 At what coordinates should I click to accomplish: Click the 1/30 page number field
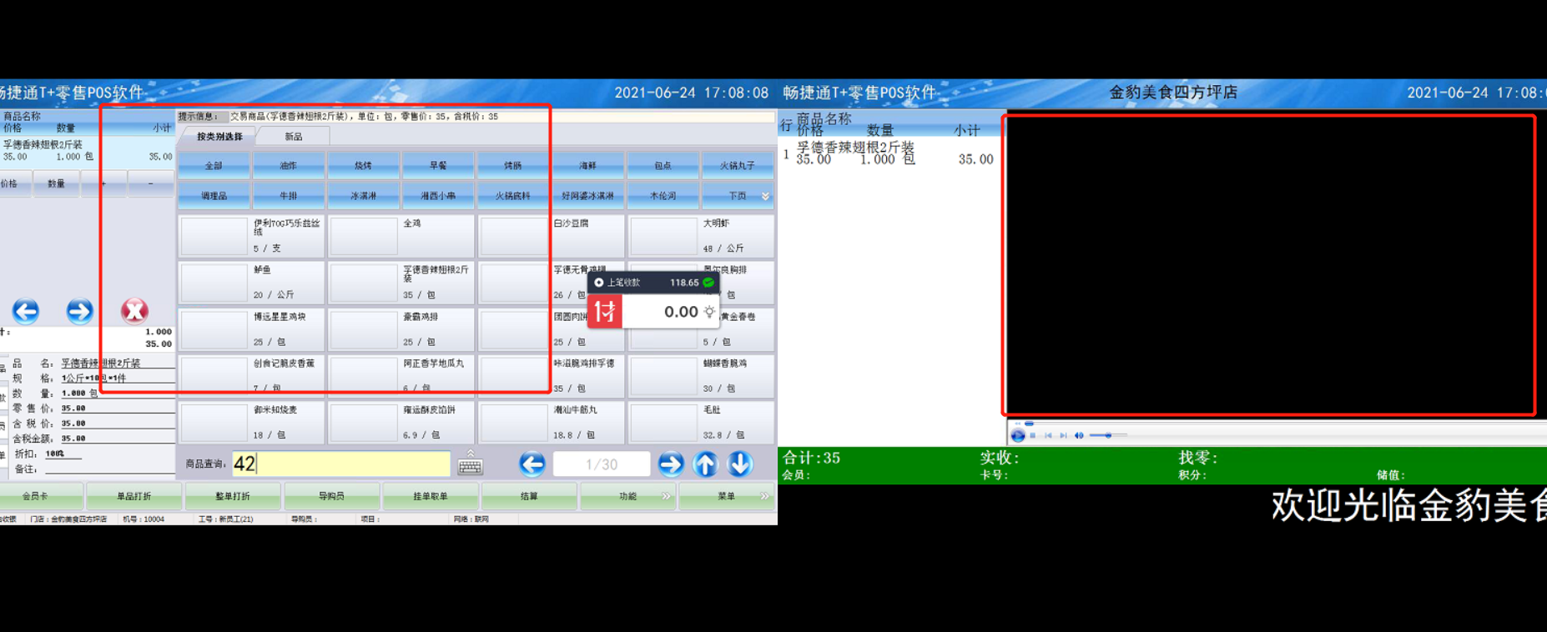pyautogui.click(x=602, y=464)
